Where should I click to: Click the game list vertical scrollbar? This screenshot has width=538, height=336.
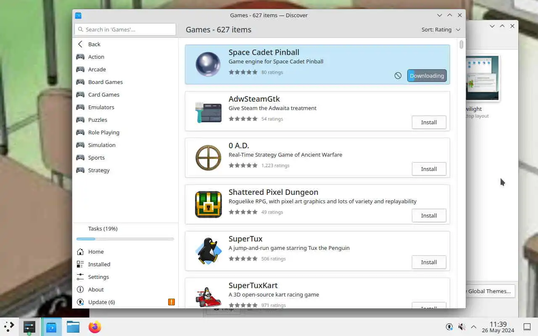click(462, 44)
